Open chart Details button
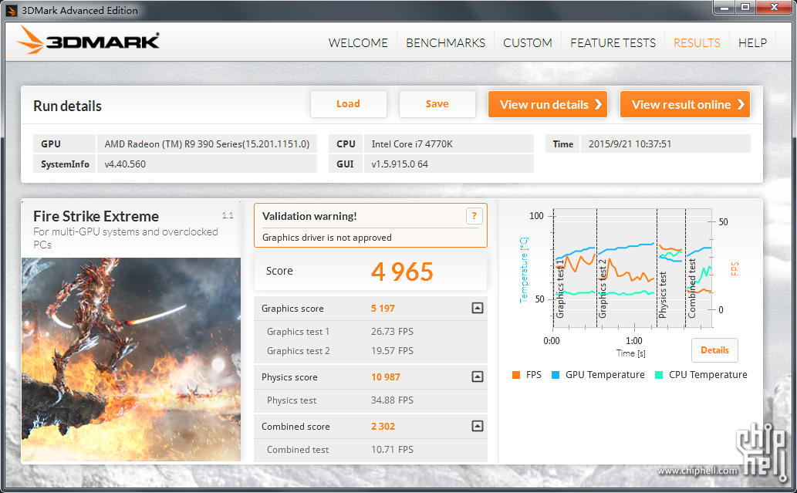The height and width of the screenshot is (493, 797). pyautogui.click(x=714, y=350)
